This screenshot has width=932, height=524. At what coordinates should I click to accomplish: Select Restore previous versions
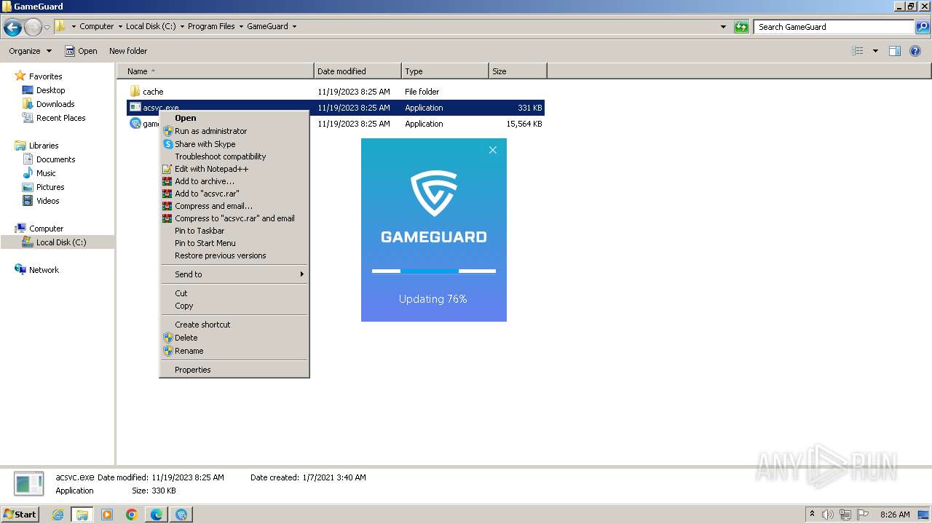click(234, 255)
